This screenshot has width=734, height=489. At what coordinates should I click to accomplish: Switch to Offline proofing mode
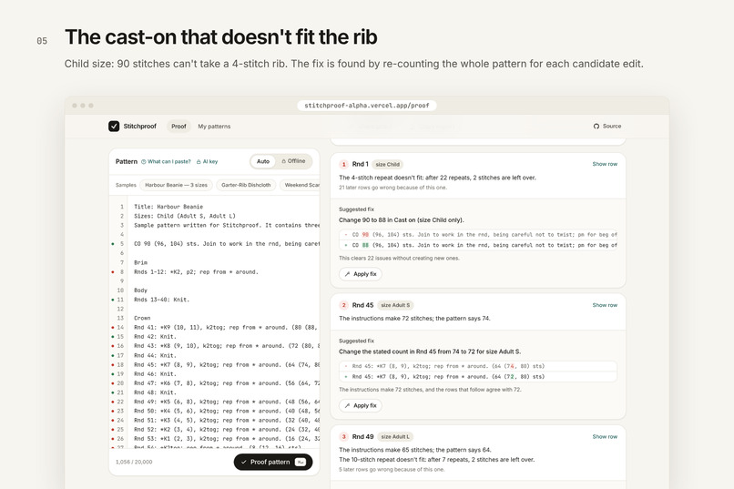(293, 161)
